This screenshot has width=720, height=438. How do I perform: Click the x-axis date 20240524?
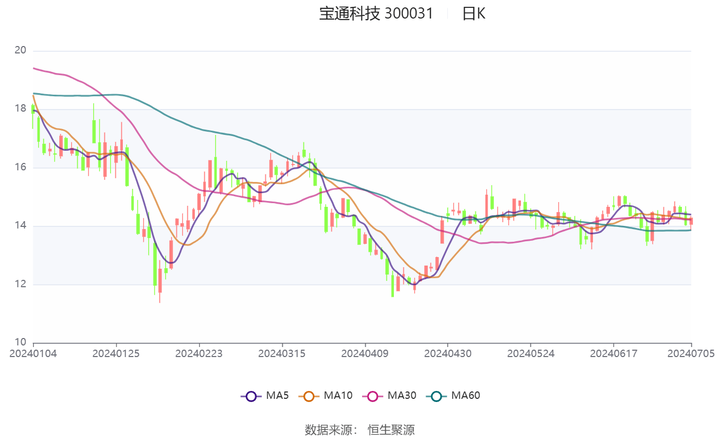coord(530,353)
